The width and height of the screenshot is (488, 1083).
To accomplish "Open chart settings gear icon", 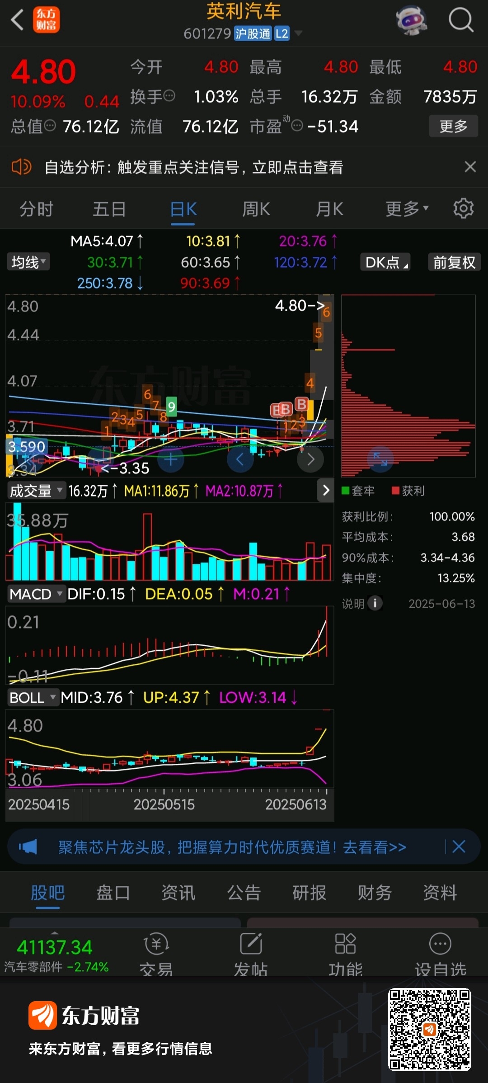I will pos(463,208).
